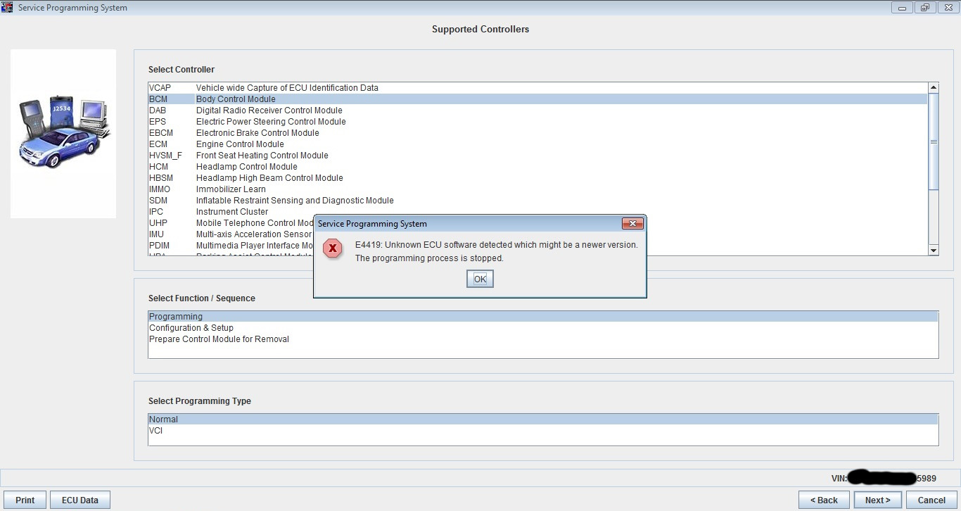Viewport: 961px width, 511px height.
Task: Close the main Service Programming System window
Action: [x=947, y=7]
